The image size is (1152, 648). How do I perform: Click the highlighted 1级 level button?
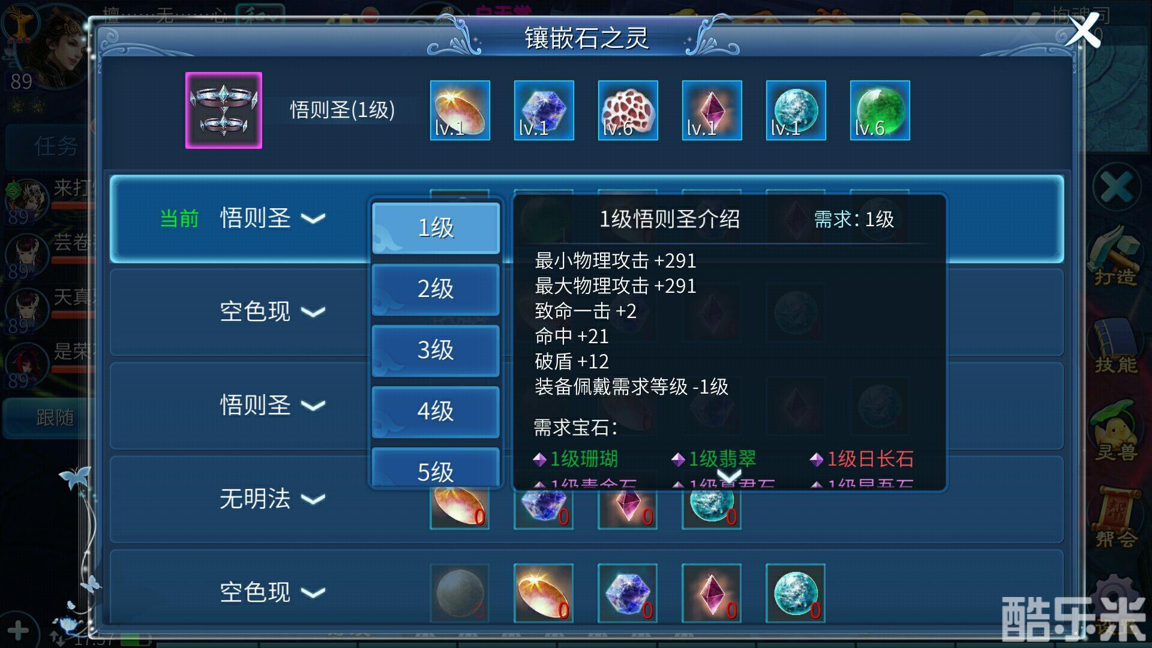point(436,228)
